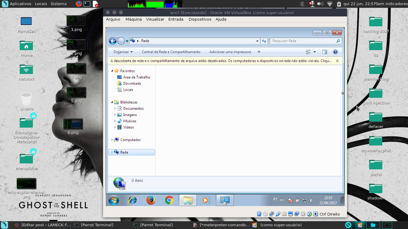Collapse the Bibliotecas tree section
The height and width of the screenshot is (229, 408).
click(x=112, y=102)
